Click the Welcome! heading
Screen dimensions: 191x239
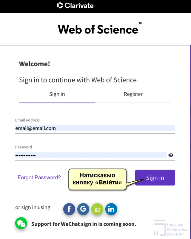[35, 64]
